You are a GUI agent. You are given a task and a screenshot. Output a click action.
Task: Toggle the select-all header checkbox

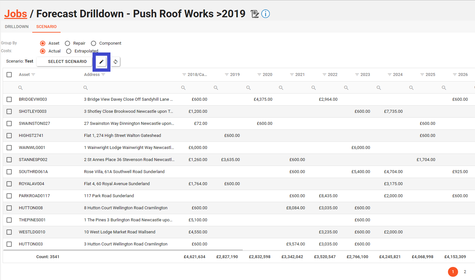[9, 75]
